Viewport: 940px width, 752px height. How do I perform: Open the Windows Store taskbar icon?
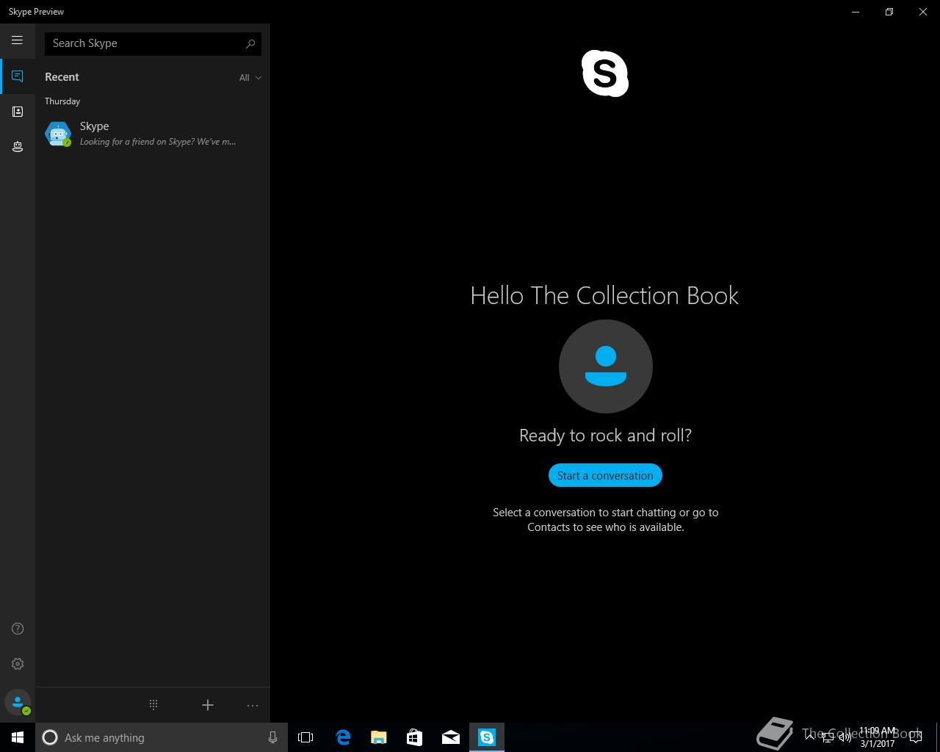click(415, 737)
